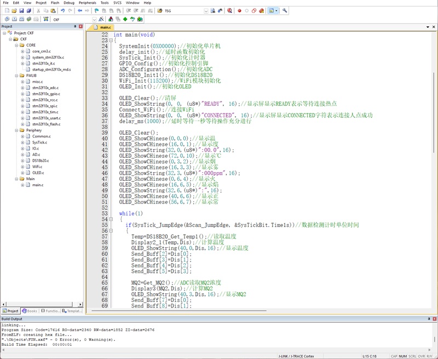Expand the OLED.c file node

tap(22, 173)
